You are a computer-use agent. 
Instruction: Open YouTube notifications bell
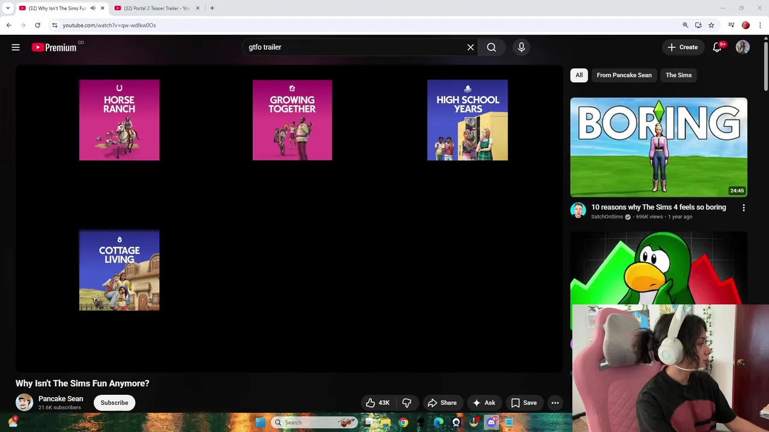(717, 47)
